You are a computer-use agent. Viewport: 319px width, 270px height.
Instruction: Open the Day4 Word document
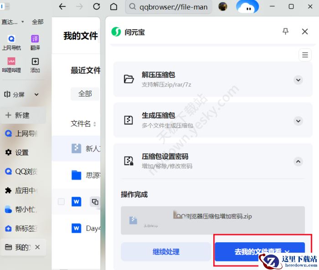point(77,228)
